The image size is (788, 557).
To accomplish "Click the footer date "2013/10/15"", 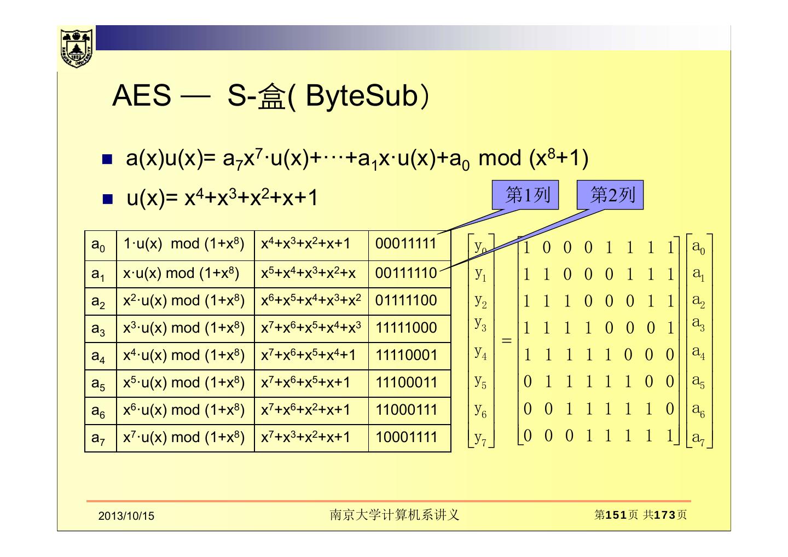I will [126, 516].
